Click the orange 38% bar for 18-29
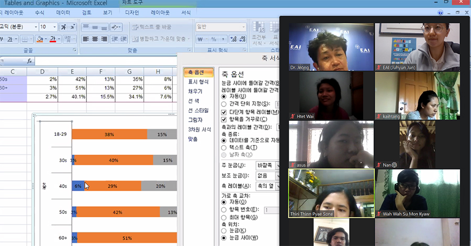Viewport: 471px width, 246px height. (110, 135)
